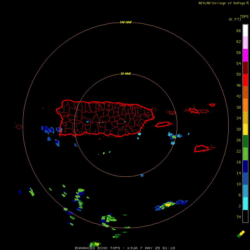Screen dimensions: 250x250
Task: Click the 66 legend value
Action: click(x=239, y=31)
